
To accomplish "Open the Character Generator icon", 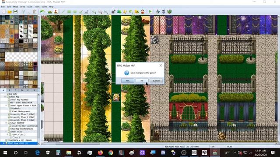I will [x=143, y=12].
